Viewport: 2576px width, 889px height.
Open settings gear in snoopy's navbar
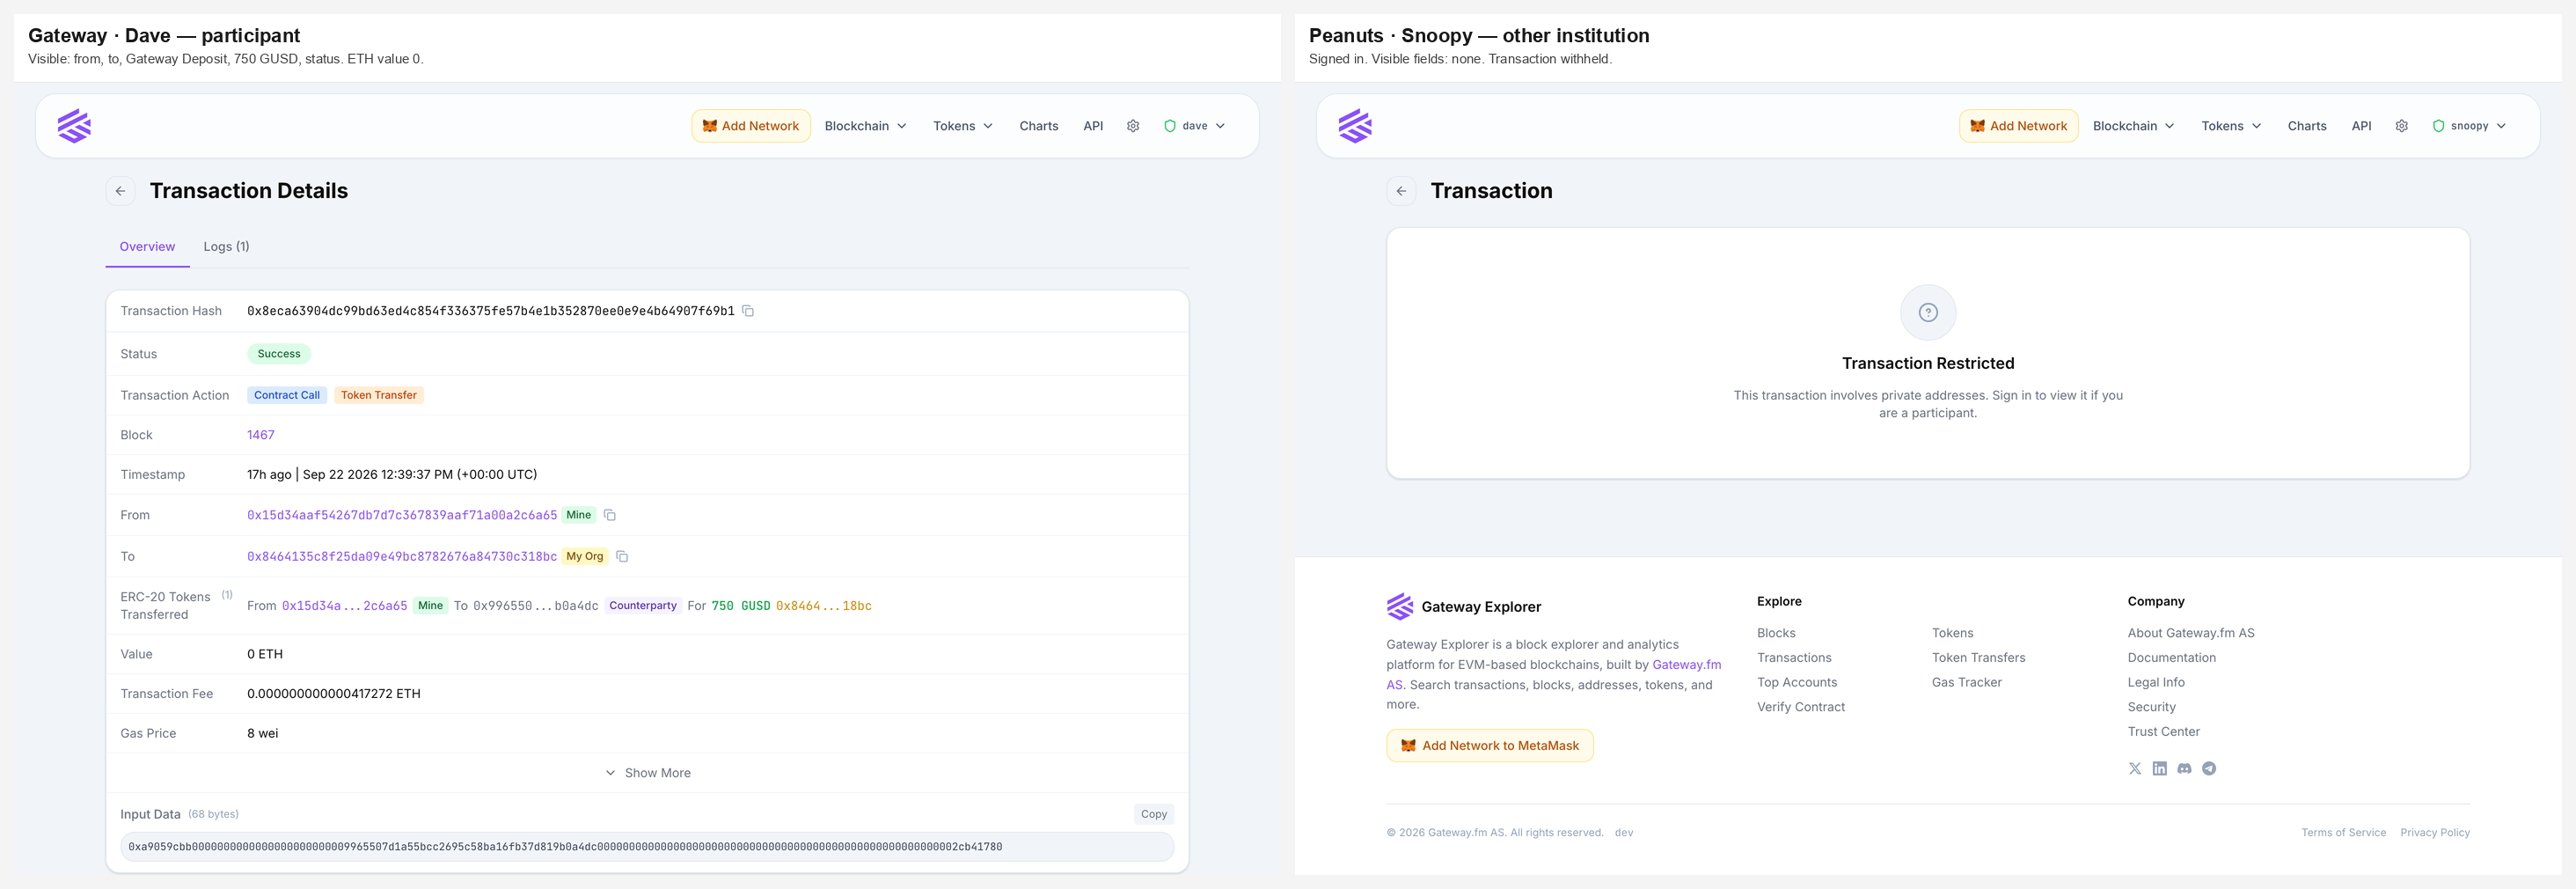(x=2400, y=126)
